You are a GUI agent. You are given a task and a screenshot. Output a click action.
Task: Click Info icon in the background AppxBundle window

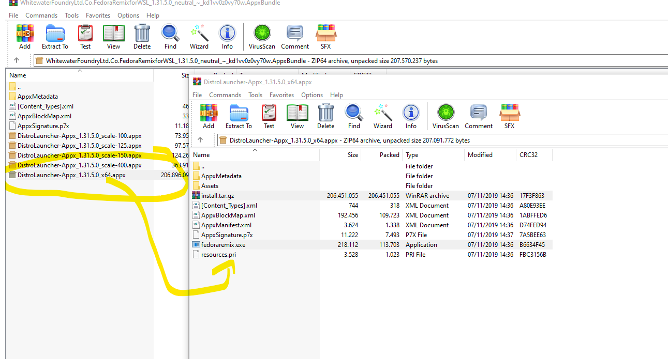coord(227,37)
